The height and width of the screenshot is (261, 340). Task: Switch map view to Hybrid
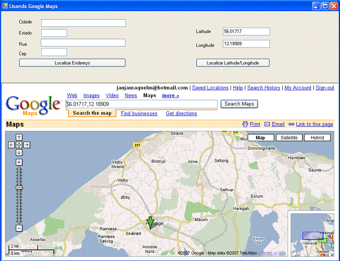click(x=317, y=137)
